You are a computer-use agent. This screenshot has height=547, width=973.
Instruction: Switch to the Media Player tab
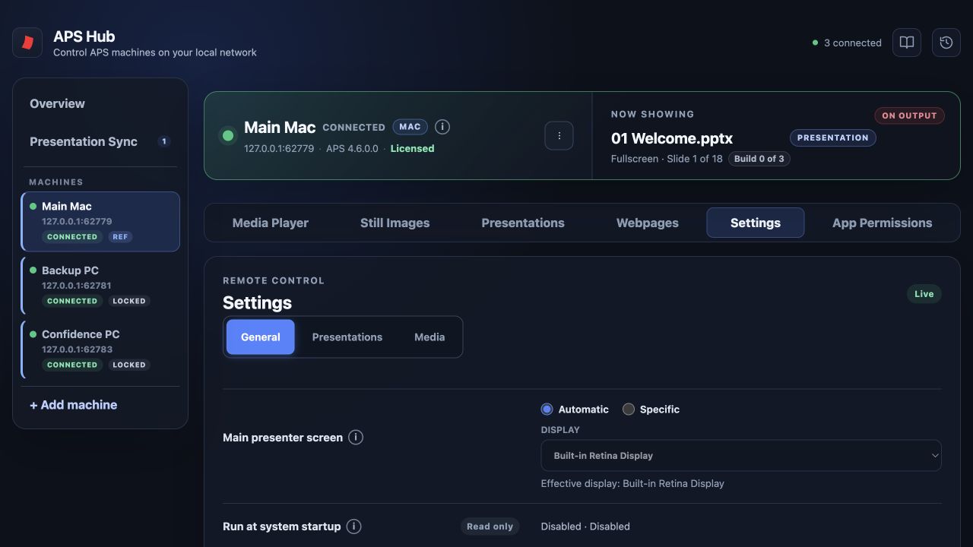[x=271, y=223]
